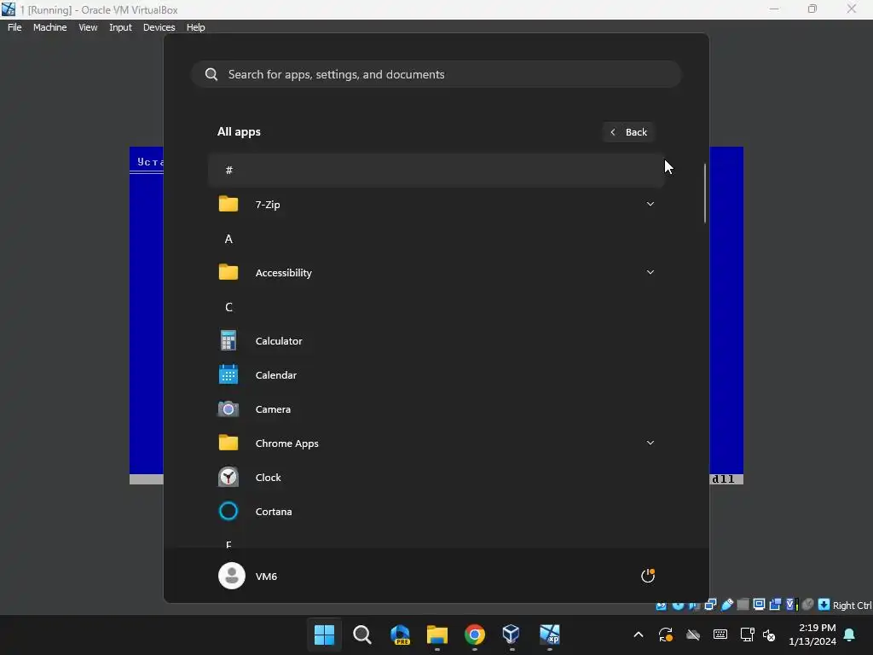
Task: Launch the Calculator app icon
Action: pyautogui.click(x=228, y=341)
